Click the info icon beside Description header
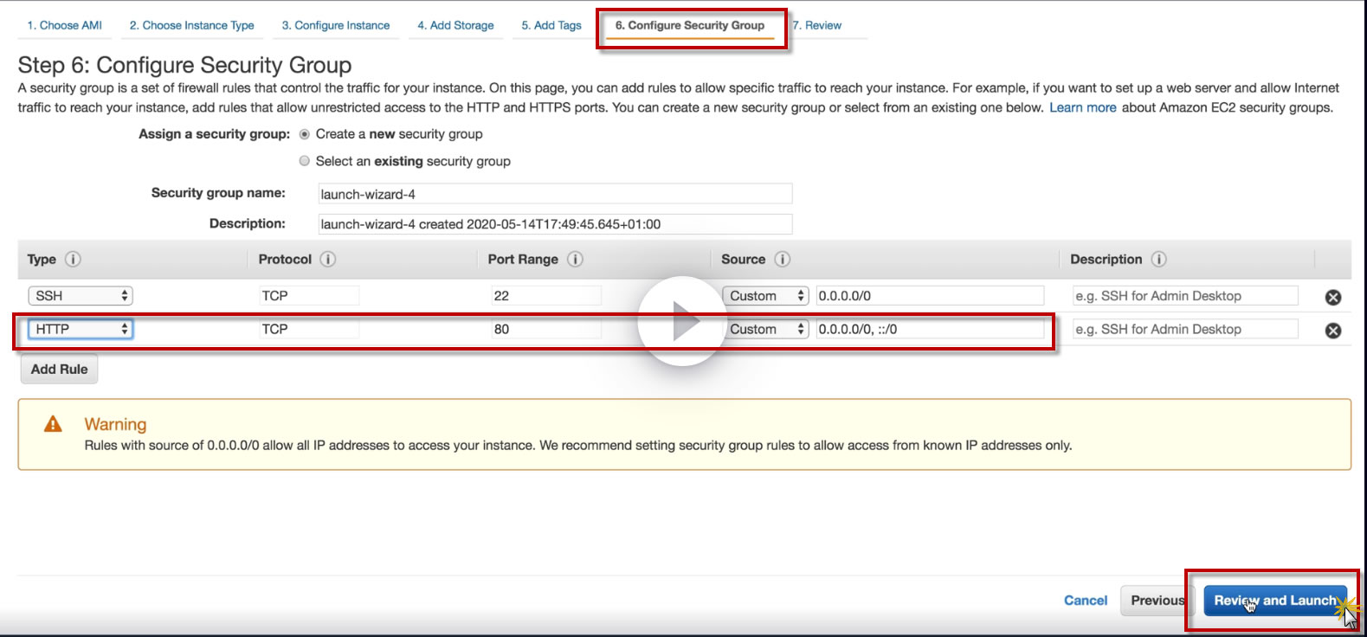The image size is (1367, 637). click(1158, 259)
